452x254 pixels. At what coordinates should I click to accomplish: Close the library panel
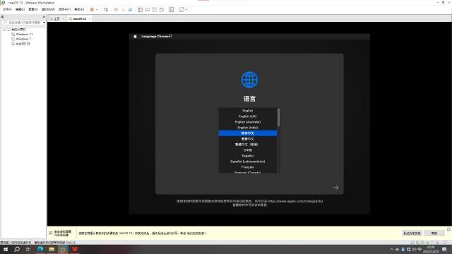[44, 17]
